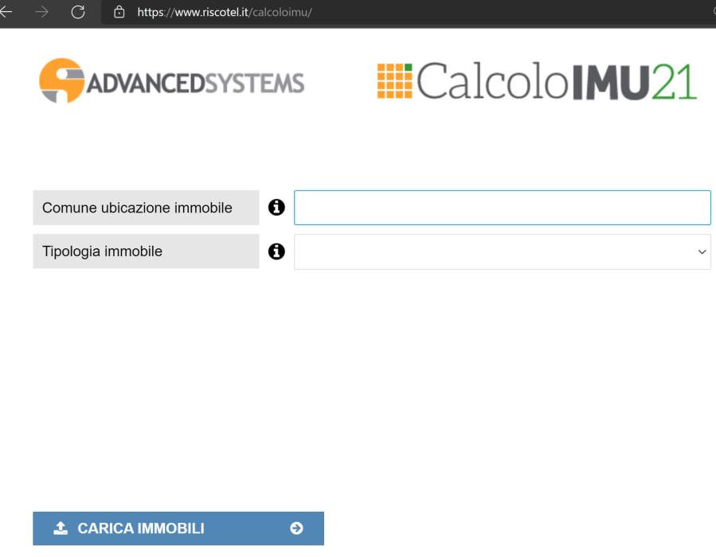The width and height of the screenshot is (716, 557).
Task: Reload the page with the refresh icon
Action: coord(77,12)
